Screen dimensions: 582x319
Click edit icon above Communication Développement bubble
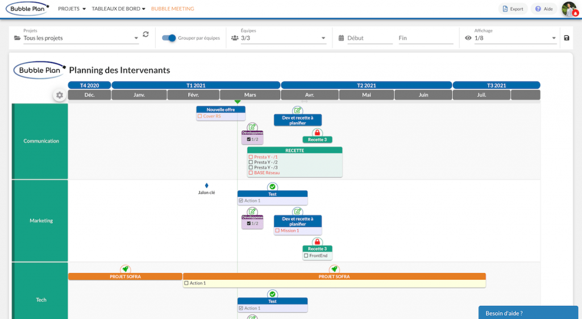coord(252,127)
